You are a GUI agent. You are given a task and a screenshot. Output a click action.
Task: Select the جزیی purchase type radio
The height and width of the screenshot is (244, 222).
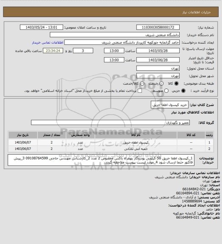pos(183,91)
